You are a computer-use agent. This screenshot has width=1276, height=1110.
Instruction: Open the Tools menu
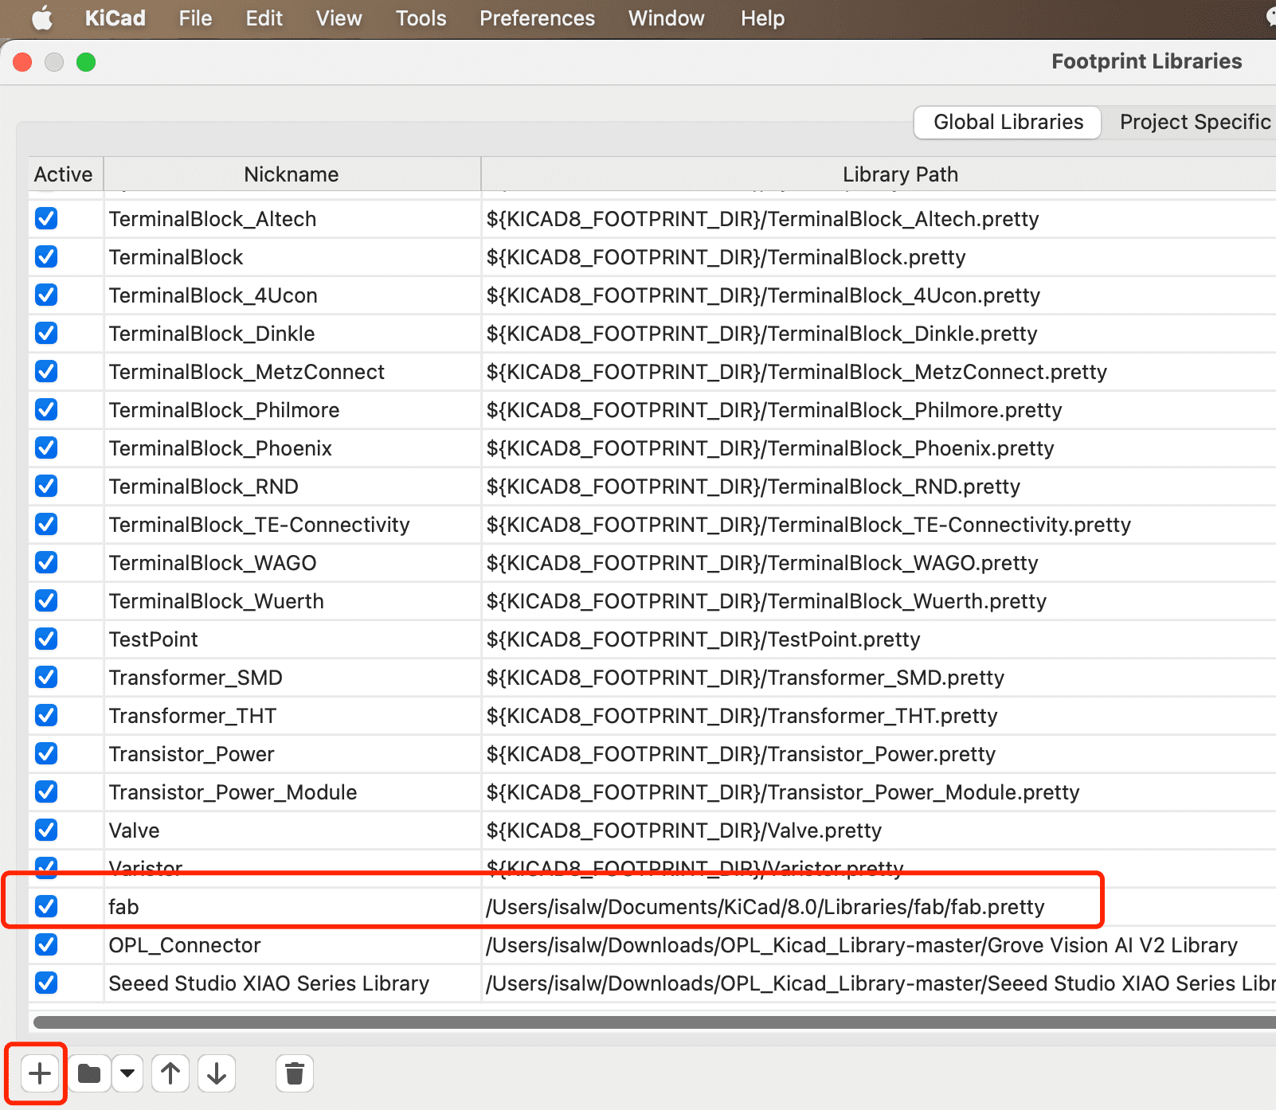(x=421, y=18)
